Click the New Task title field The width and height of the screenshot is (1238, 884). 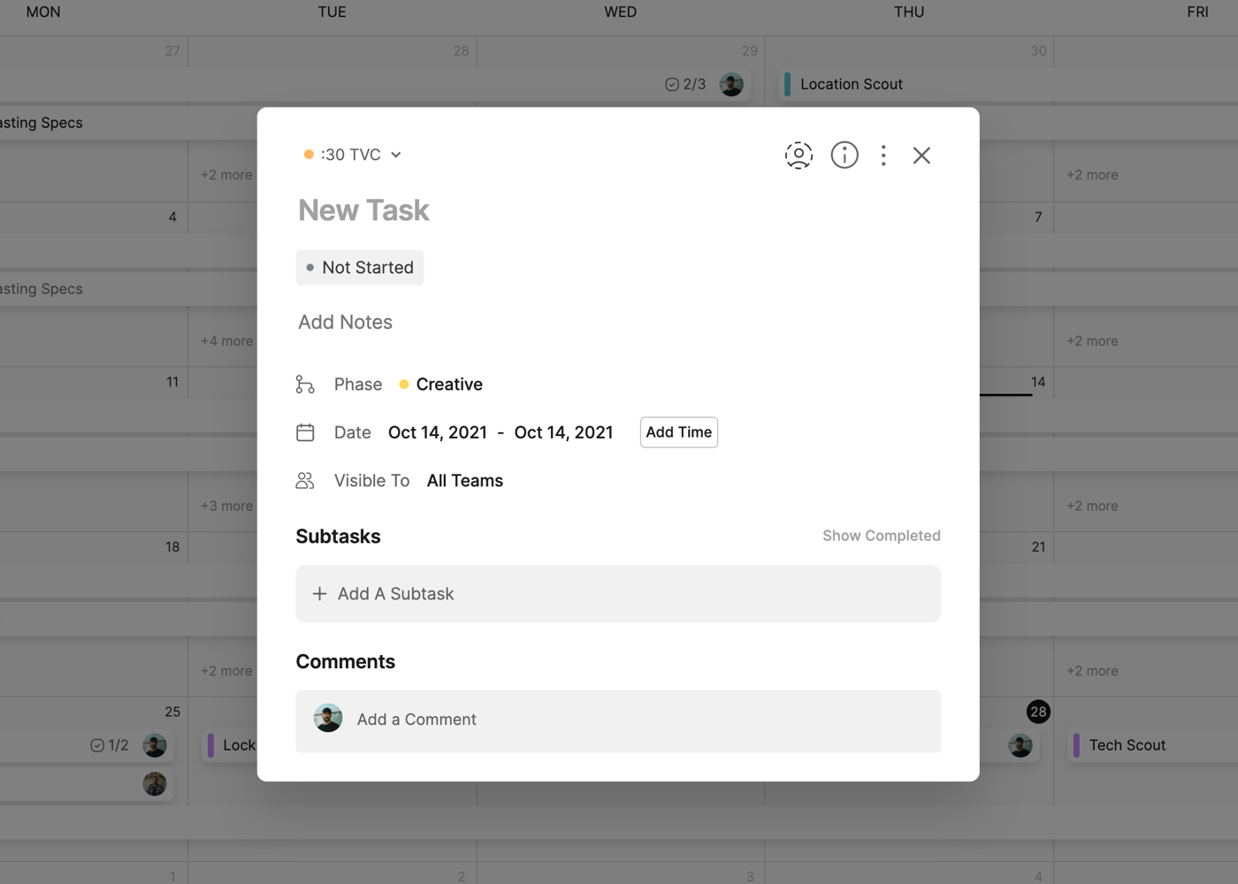363,210
